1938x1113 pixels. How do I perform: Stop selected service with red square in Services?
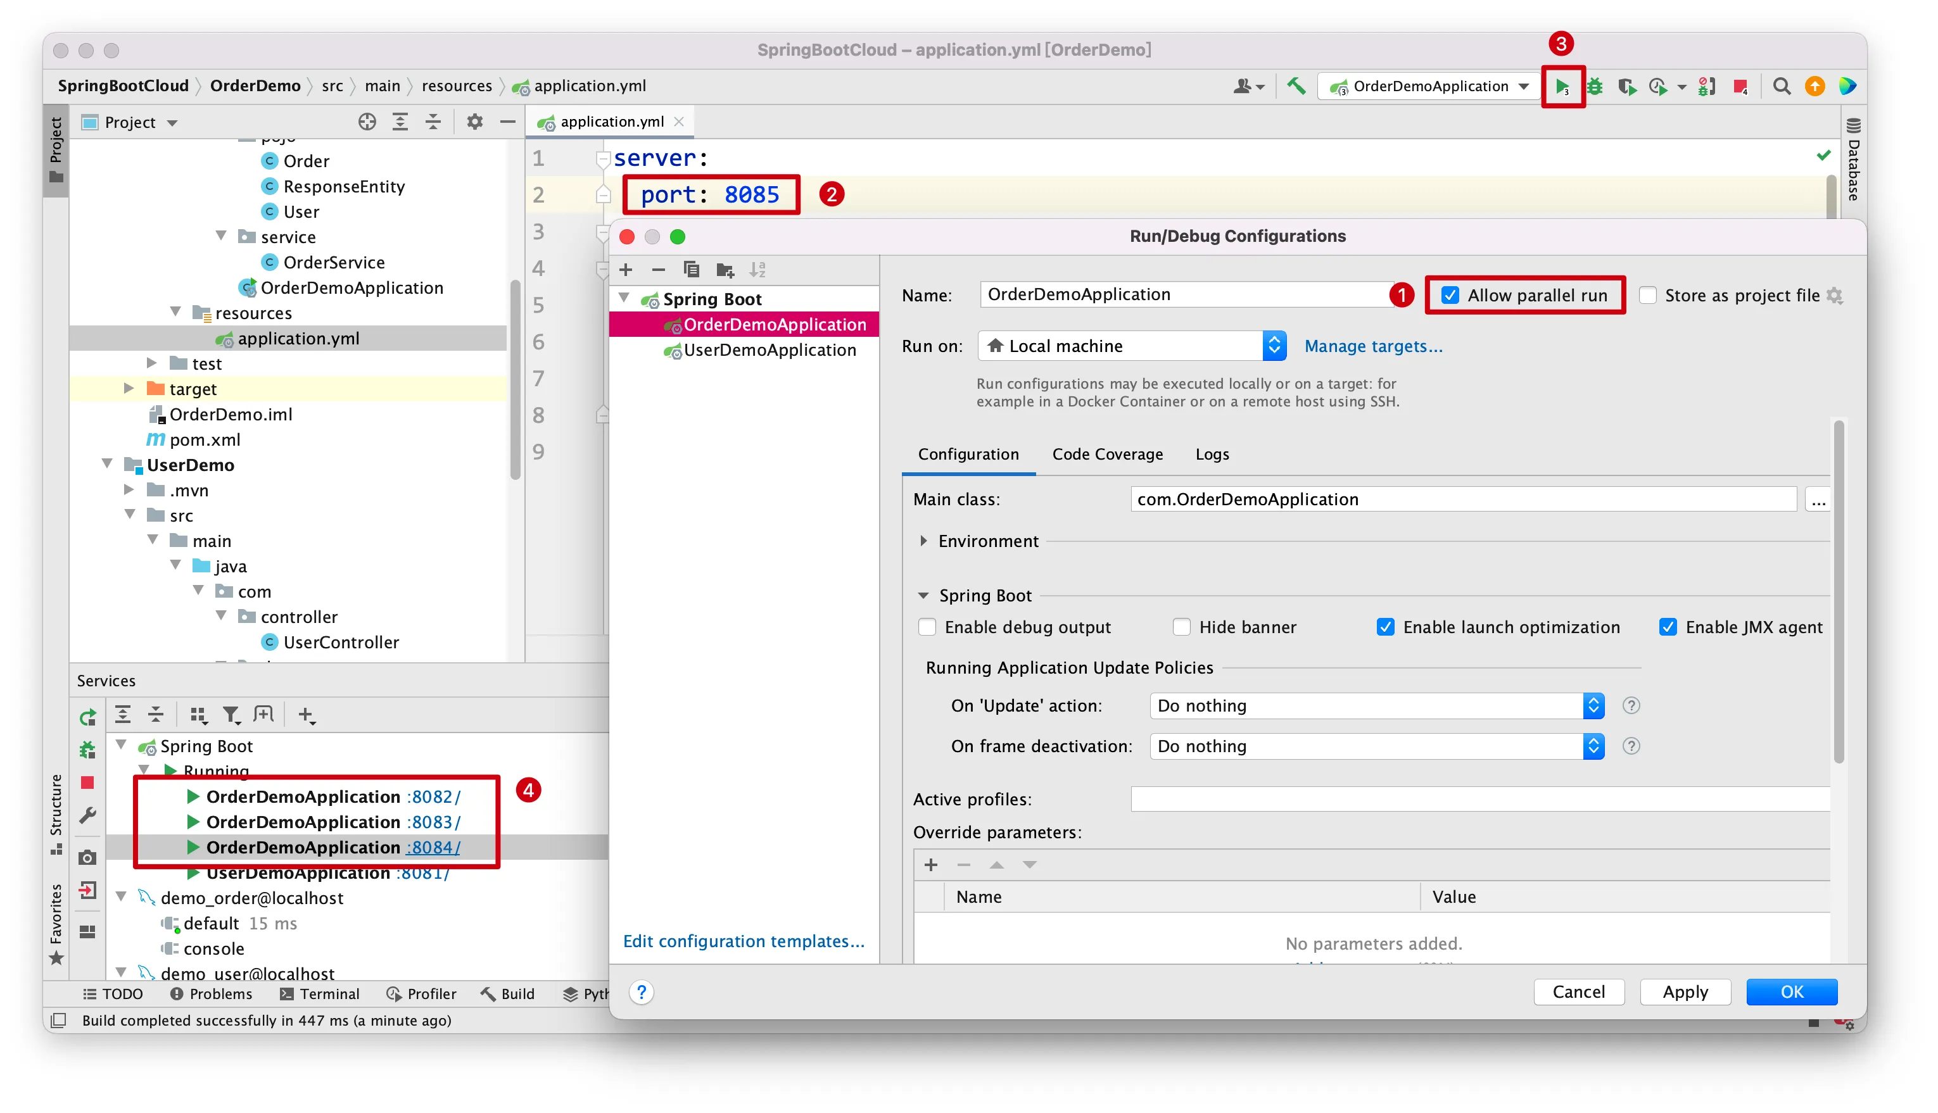coord(87,783)
